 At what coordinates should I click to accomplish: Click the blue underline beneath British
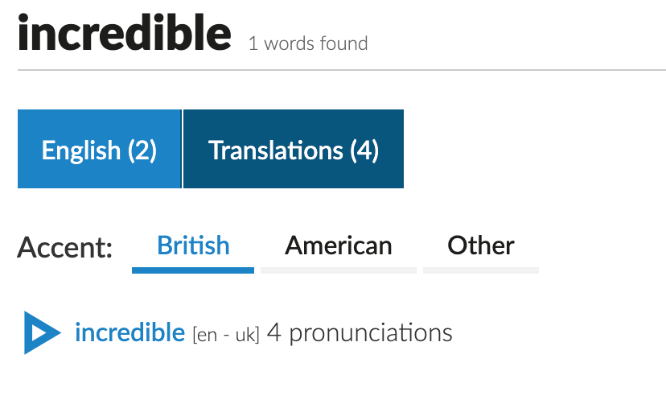[193, 270]
